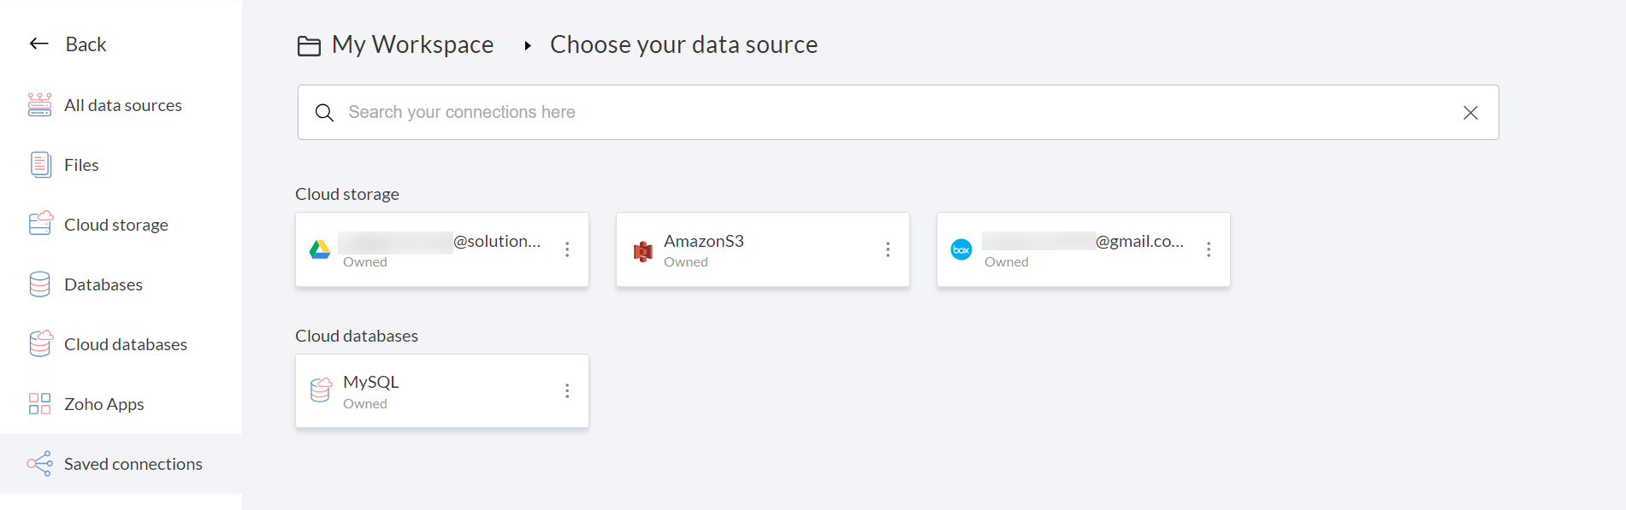Click the search magnifier icon

(x=324, y=113)
